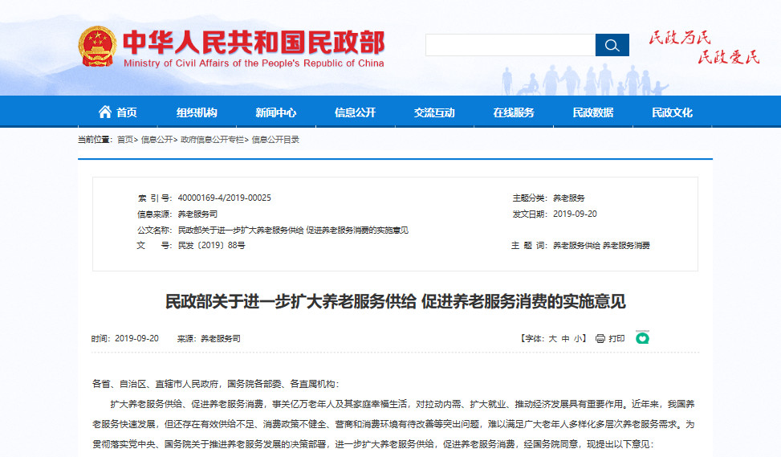Open the 在线服务 navigation tab

(514, 112)
